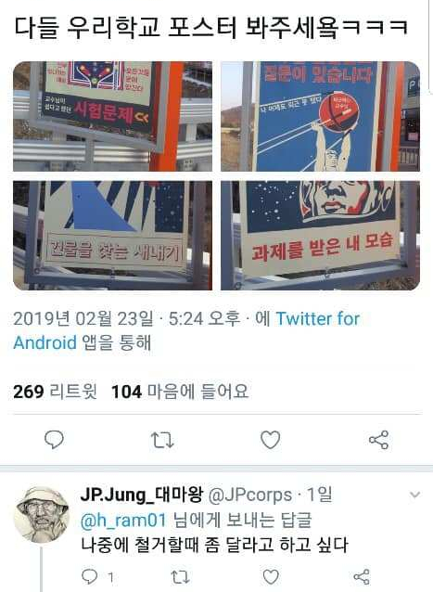Open the Twitter for Android link
Image resolution: width=433 pixels, height=592 pixels.
[x=186, y=330]
